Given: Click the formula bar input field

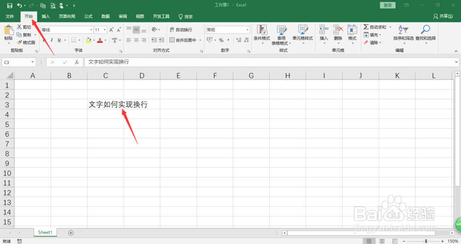Looking at the screenshot, I should pos(269,62).
